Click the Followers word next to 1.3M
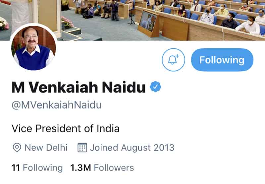The width and height of the screenshot is (265, 184). click(x=114, y=168)
